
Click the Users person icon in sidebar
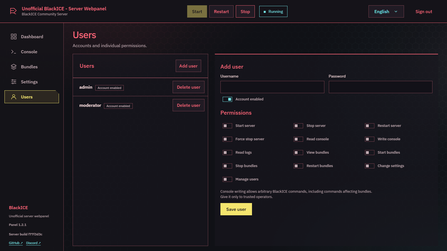click(14, 97)
